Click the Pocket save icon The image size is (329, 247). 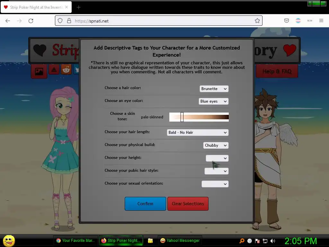coord(287,21)
